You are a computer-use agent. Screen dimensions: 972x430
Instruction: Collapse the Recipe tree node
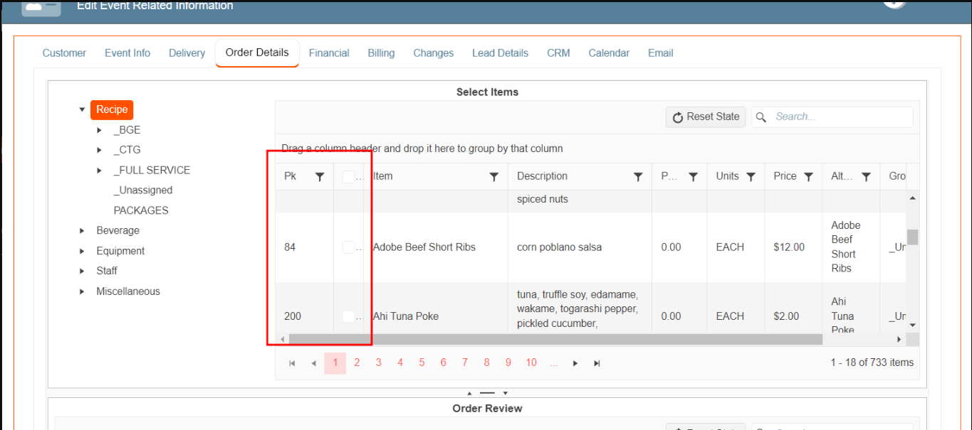tap(82, 109)
